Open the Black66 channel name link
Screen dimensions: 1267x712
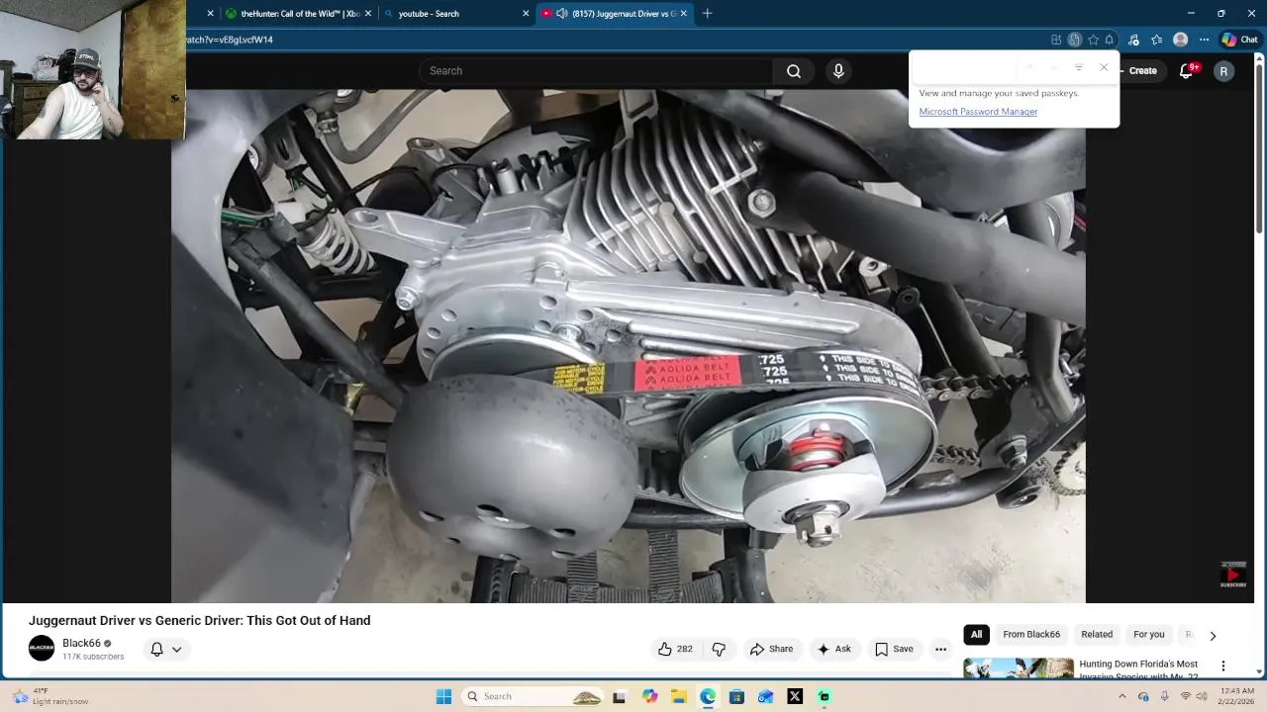pos(81,643)
